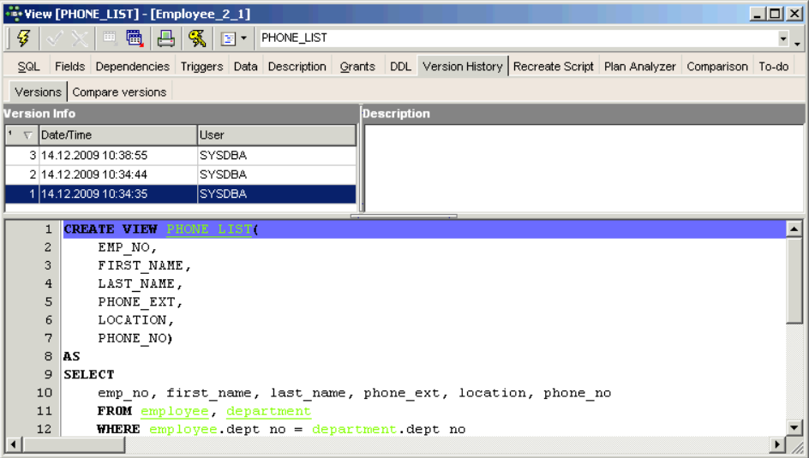Image resolution: width=809 pixels, height=458 pixels.
Task: Open the arrow next to document icon
Action: (x=243, y=39)
